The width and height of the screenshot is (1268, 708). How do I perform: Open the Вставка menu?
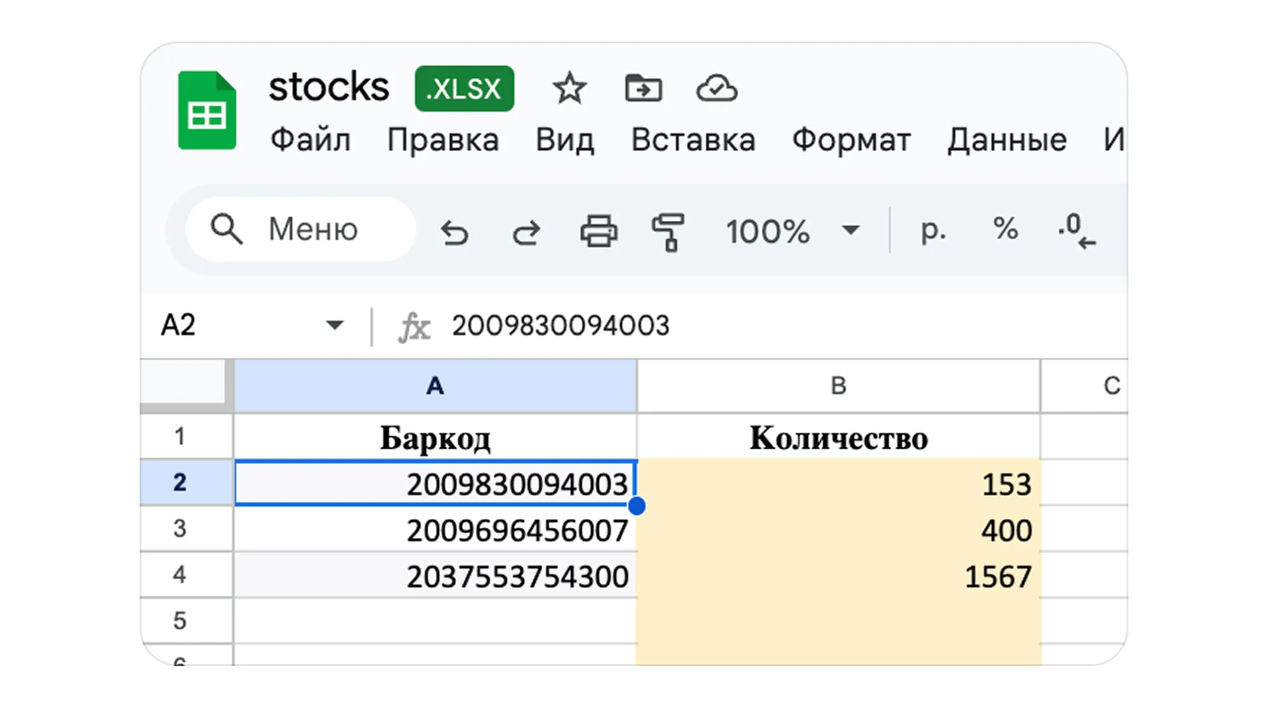693,140
